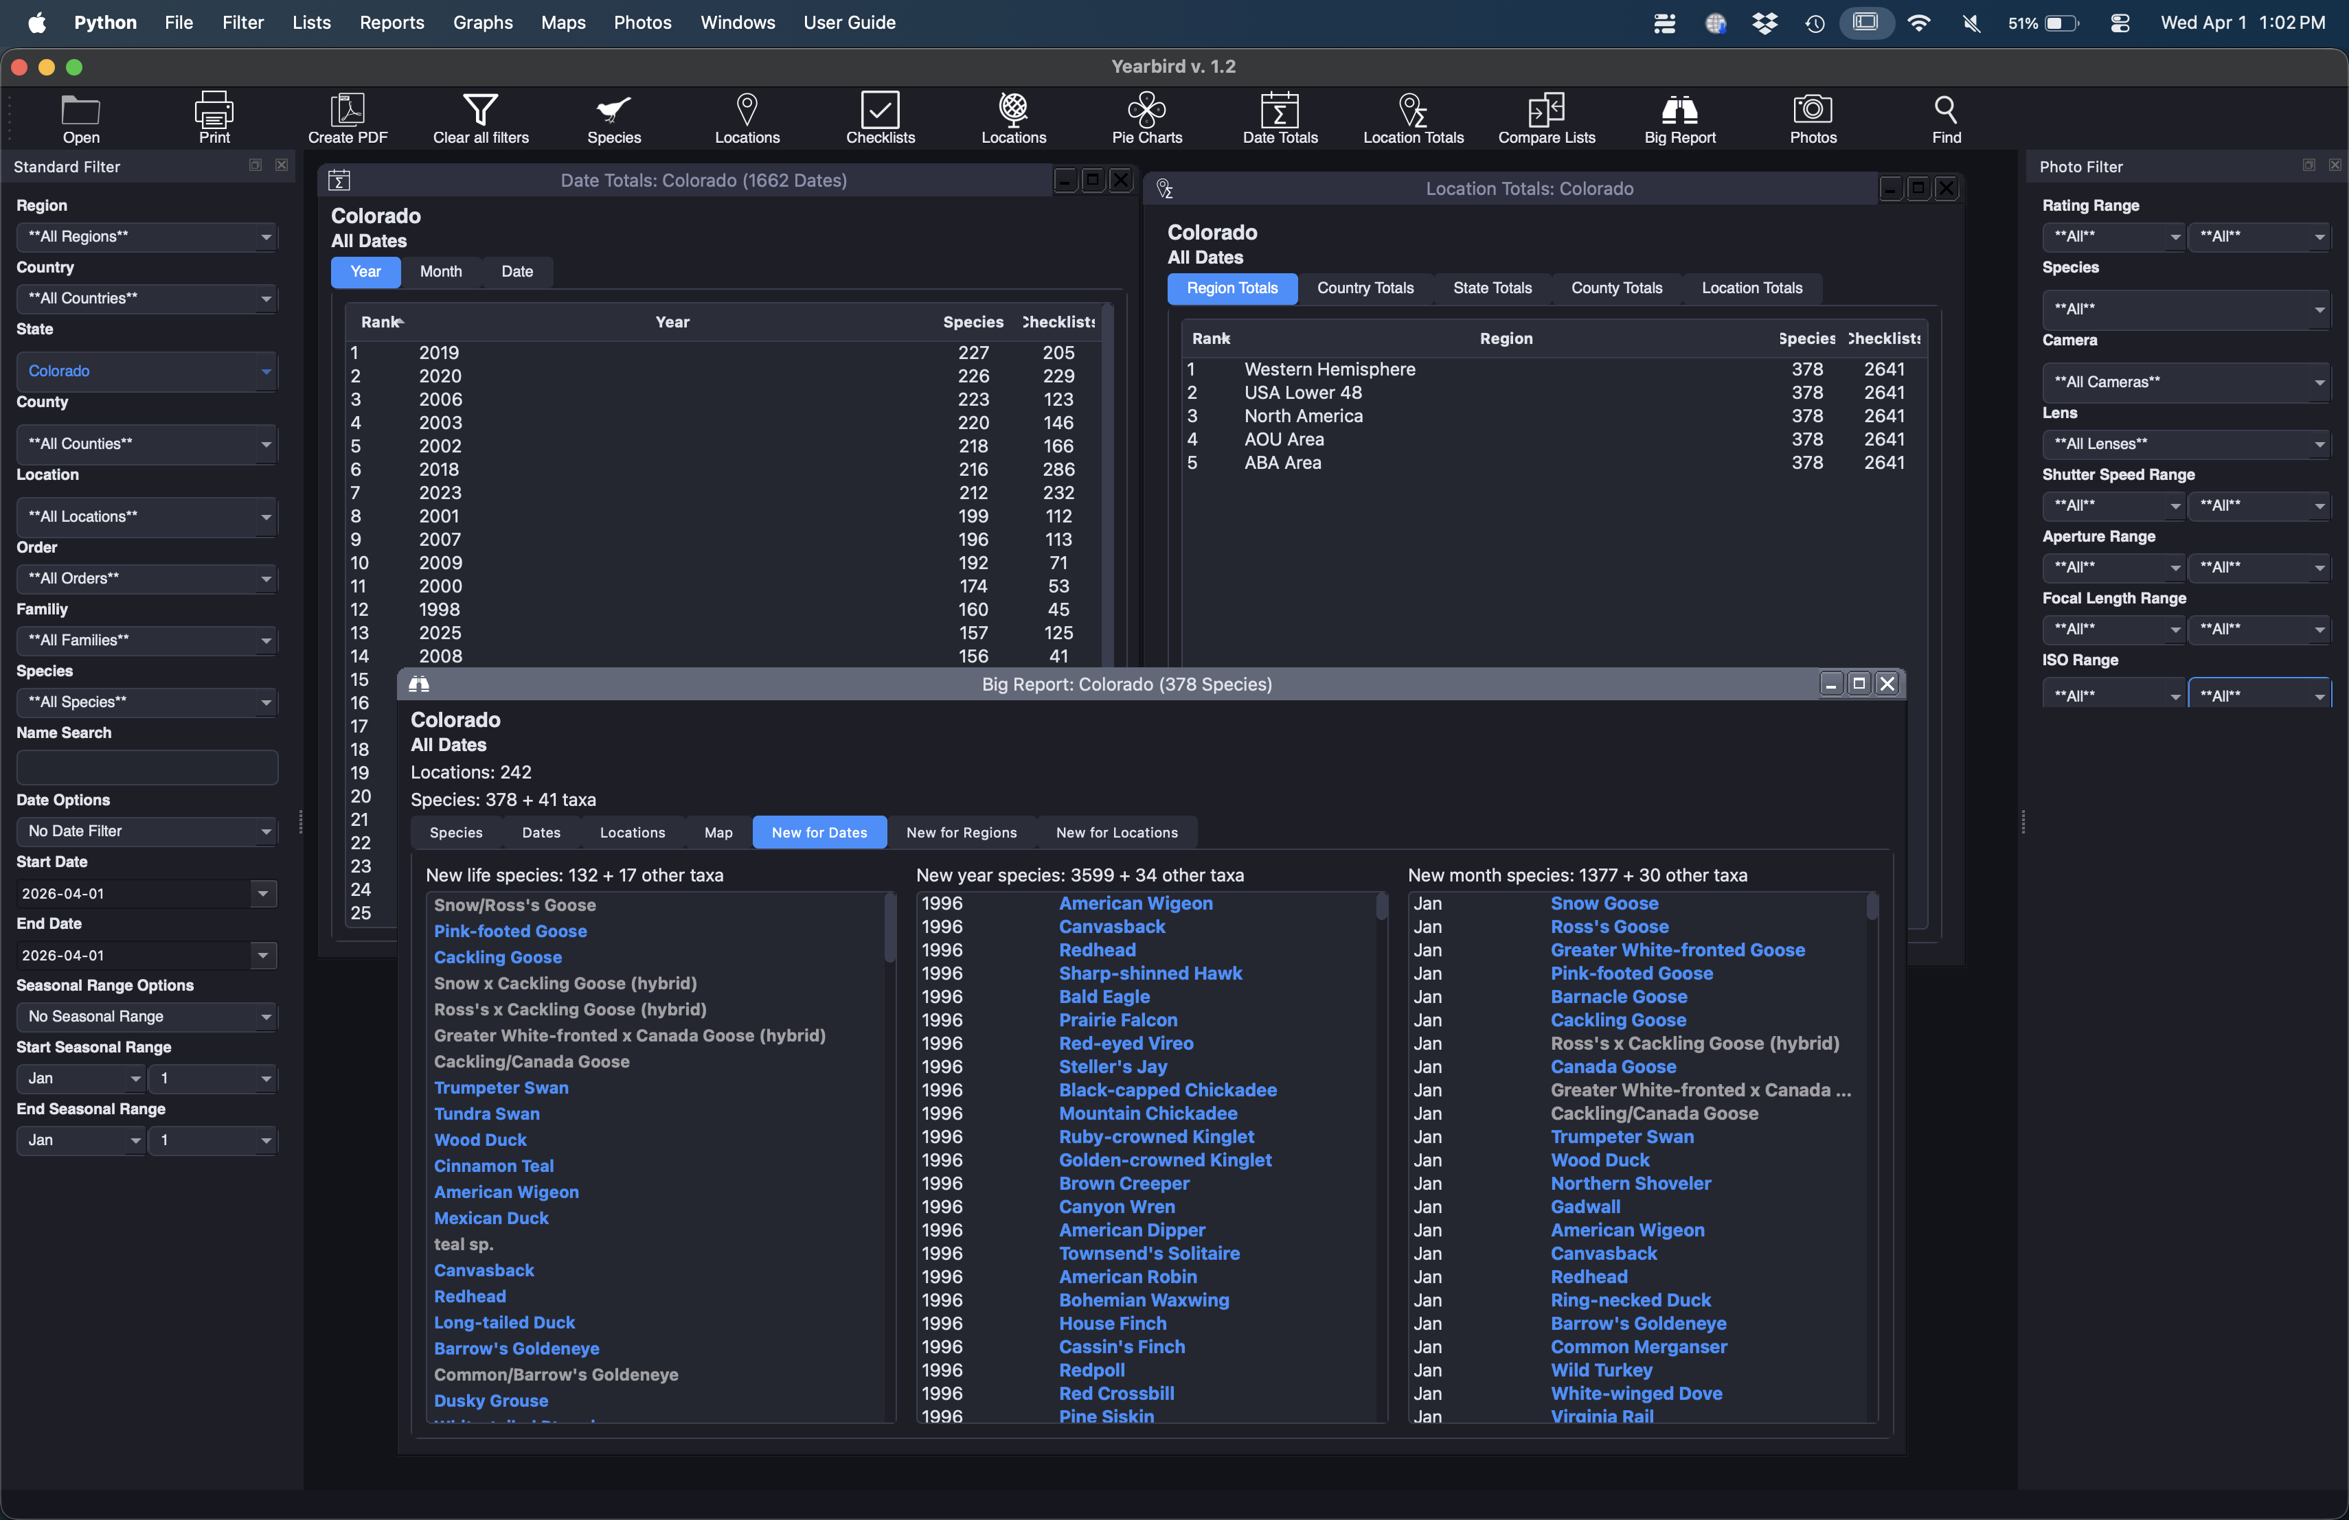This screenshot has width=2349, height=1520.
Task: Click the Name Search input field
Action: pyautogui.click(x=147, y=768)
